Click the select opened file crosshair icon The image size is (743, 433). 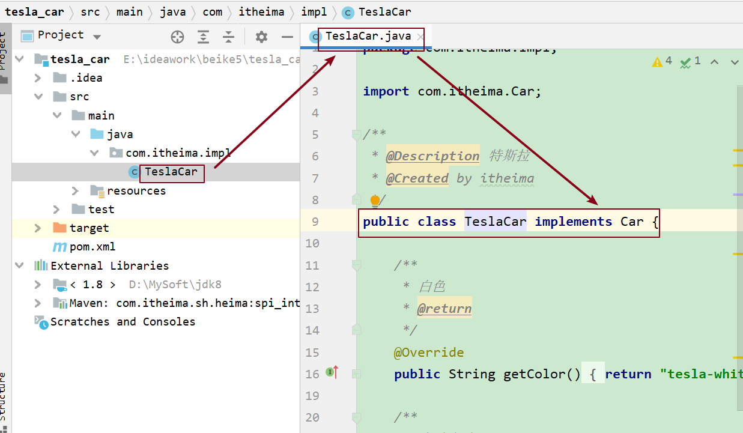pyautogui.click(x=177, y=37)
